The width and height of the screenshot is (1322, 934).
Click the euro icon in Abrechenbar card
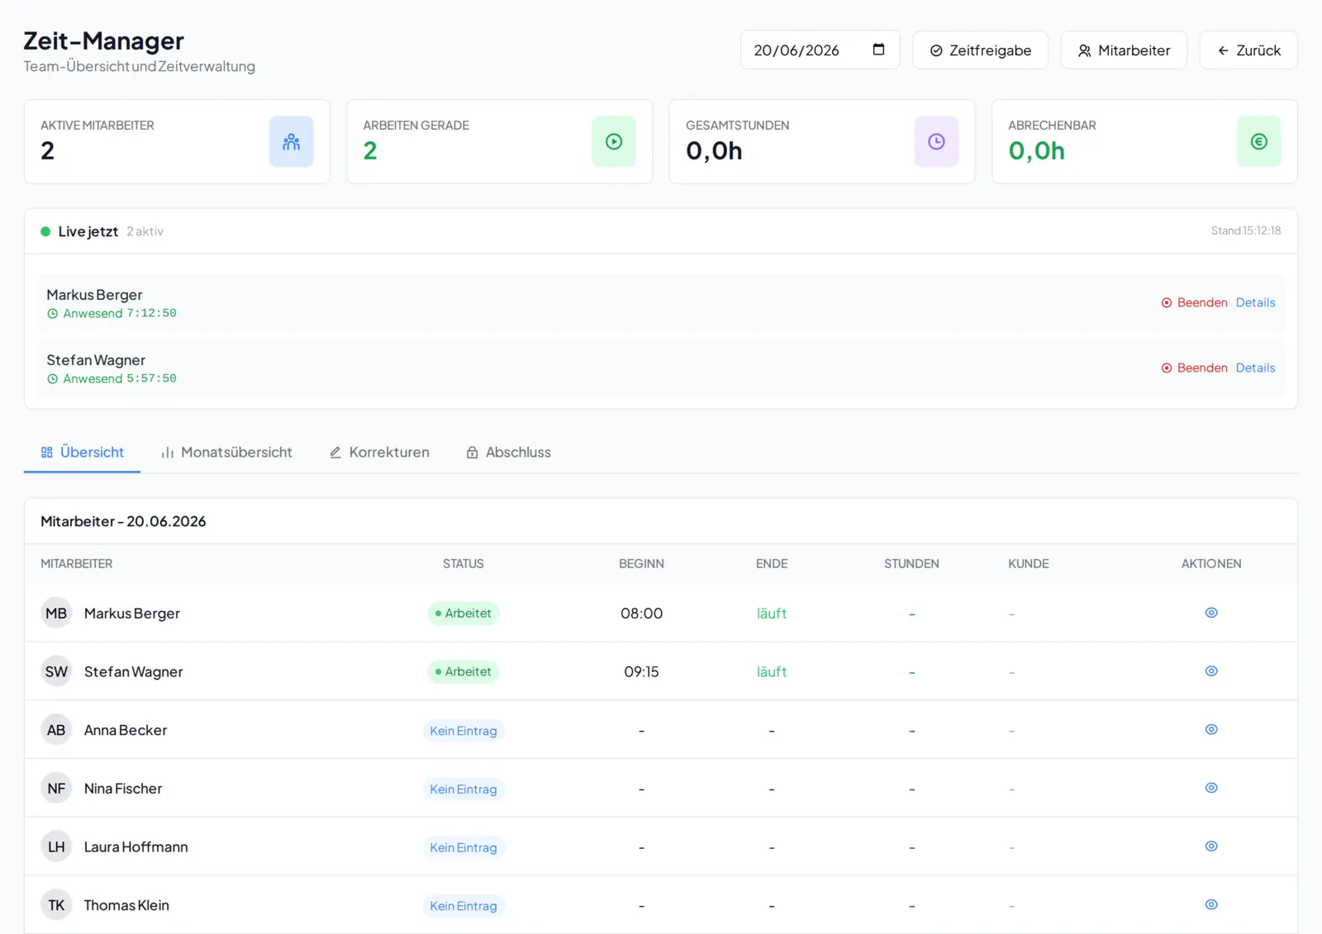(x=1259, y=142)
